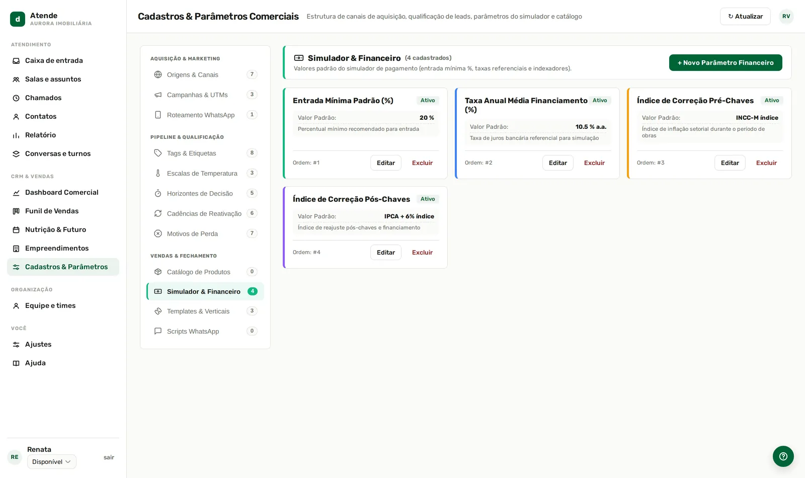
Task: Click the Atualizar refresh button
Action: click(x=745, y=17)
